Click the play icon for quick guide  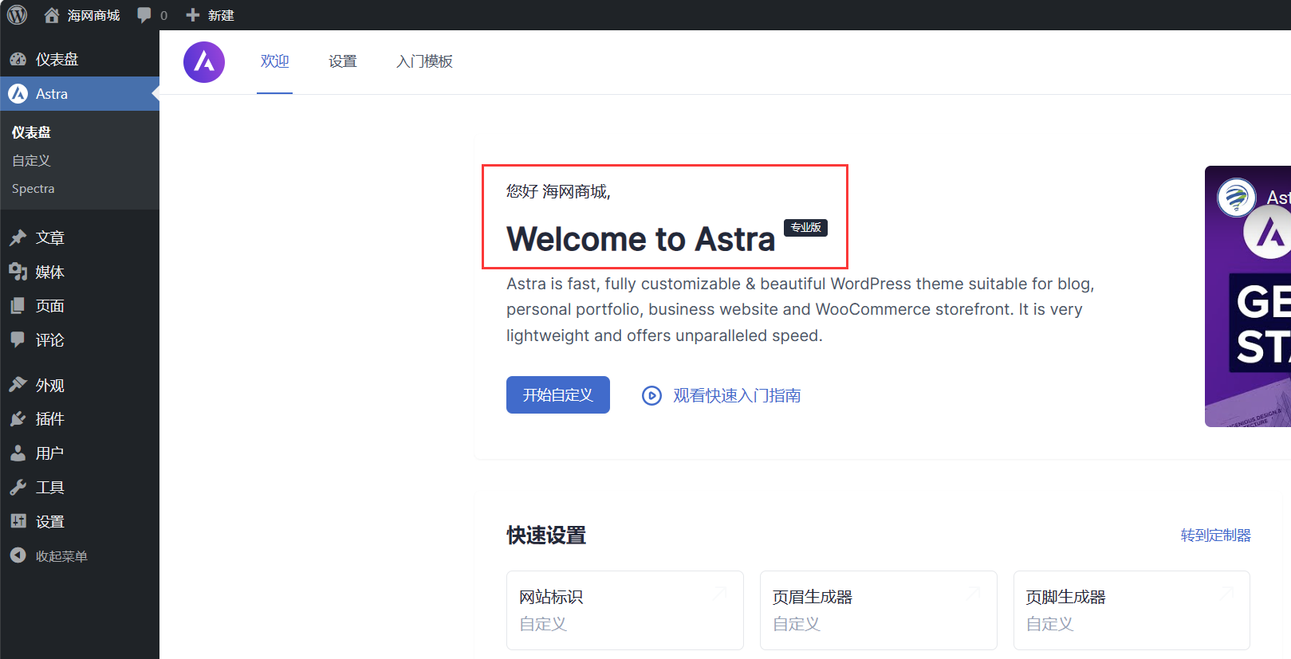pyautogui.click(x=651, y=395)
